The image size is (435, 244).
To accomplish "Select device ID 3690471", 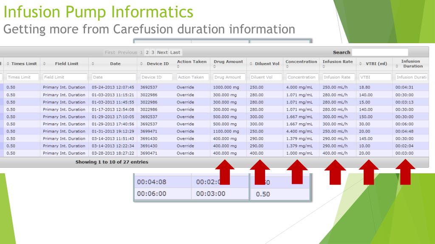I will pos(149,153).
